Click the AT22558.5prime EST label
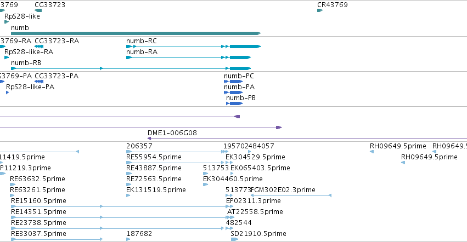This screenshot has width=467, height=242. click(x=255, y=212)
